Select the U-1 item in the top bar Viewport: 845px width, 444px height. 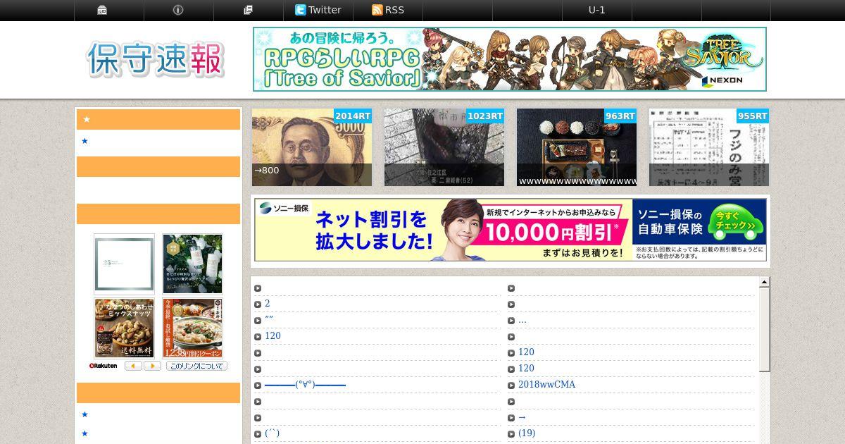tap(596, 10)
